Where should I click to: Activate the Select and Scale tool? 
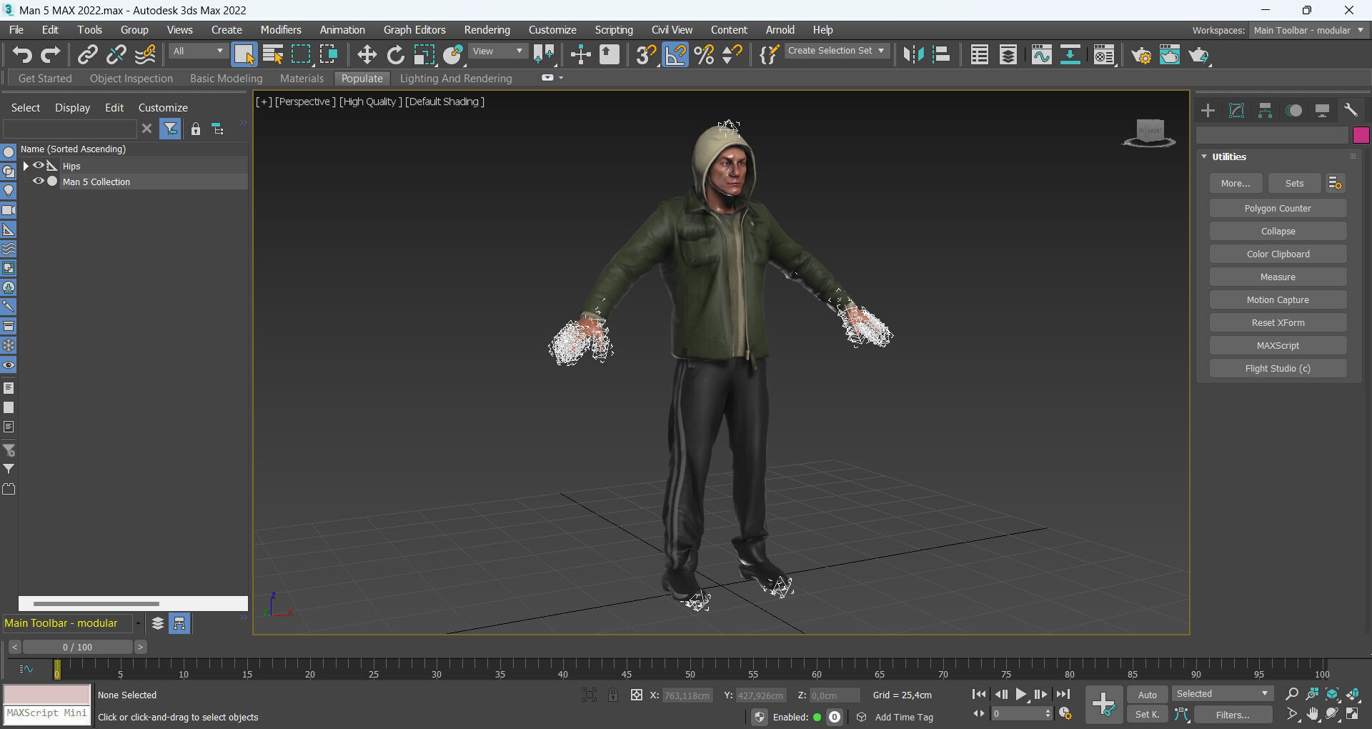pyautogui.click(x=424, y=55)
